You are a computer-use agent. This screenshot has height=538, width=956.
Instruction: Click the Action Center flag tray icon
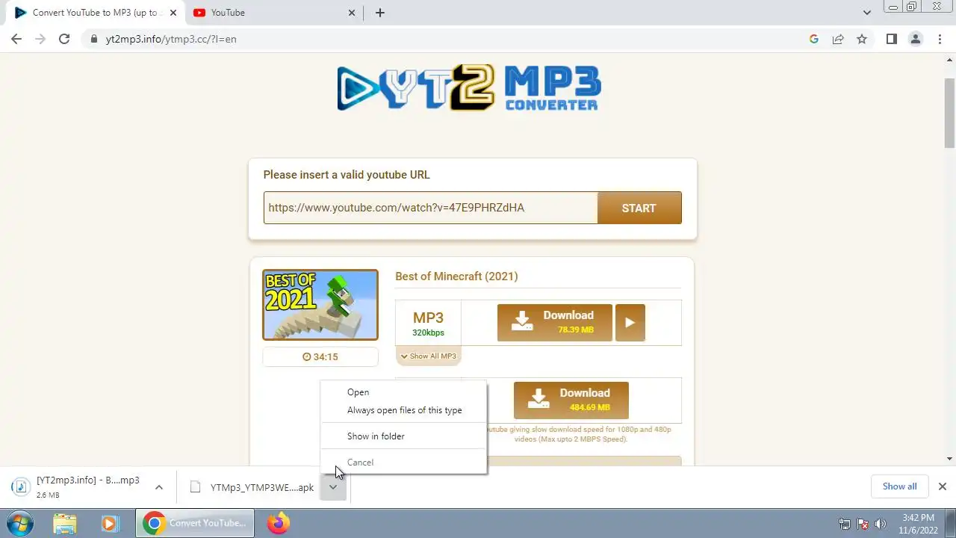(863, 524)
